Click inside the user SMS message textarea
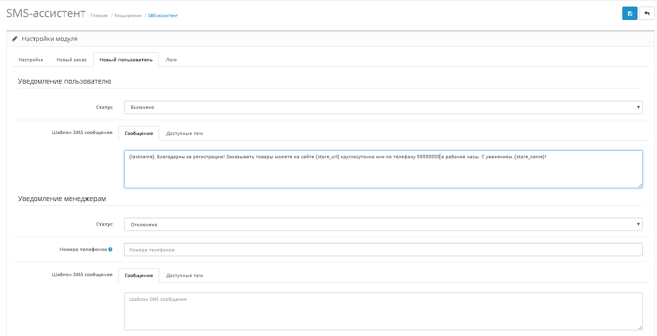Screen dimensions: 657x336 coord(383,171)
